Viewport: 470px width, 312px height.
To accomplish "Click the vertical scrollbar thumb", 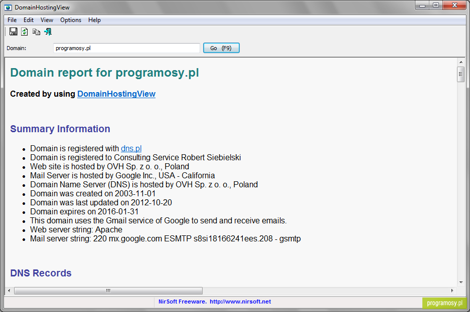I will pos(460,74).
